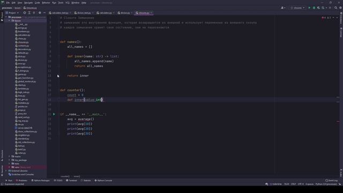343x193 pixels.
Task: Open decorators.py in the project tree
Action: pyautogui.click(x=23, y=49)
